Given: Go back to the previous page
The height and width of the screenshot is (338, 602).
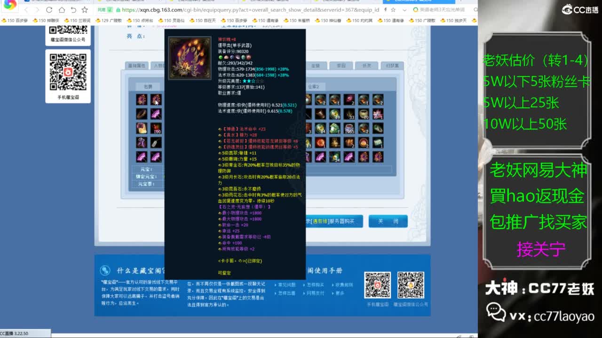Looking at the screenshot, I should (26, 9).
